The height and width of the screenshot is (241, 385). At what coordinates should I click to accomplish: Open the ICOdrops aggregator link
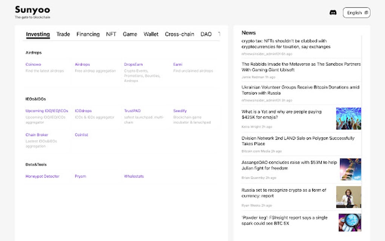[x=83, y=111]
